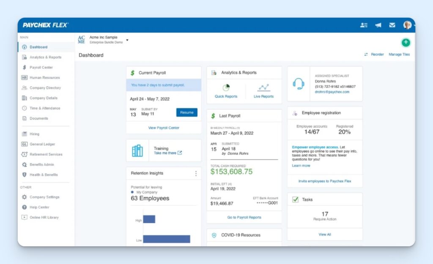Viewport: 433px width, 264px height.
Task: Open the user profile avatar
Action: coord(407,25)
